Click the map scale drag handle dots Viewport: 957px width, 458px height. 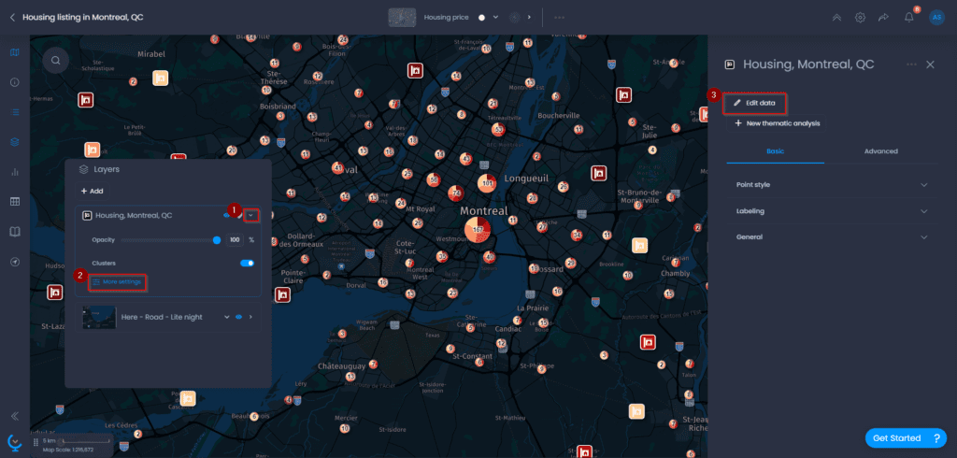click(x=36, y=442)
